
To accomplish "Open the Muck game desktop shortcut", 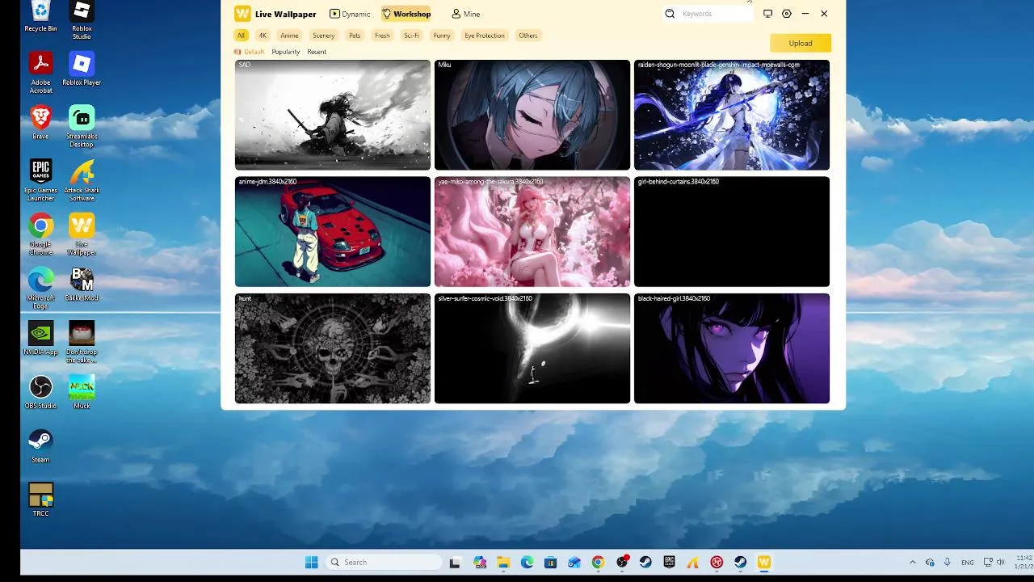I will click(x=82, y=392).
